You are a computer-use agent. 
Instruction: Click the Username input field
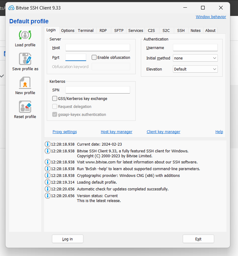point(195,48)
